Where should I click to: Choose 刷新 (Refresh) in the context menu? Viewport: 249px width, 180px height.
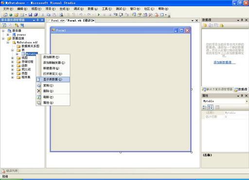click(53, 97)
